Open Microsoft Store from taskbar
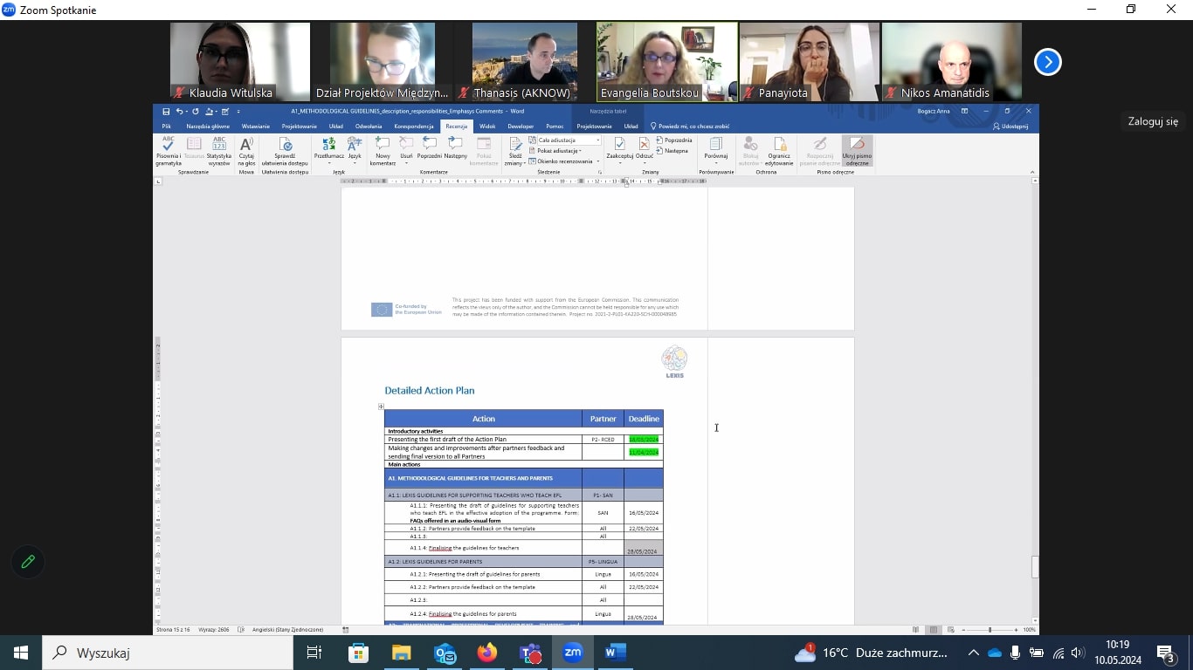Screen dimensions: 1193x670 358,653
